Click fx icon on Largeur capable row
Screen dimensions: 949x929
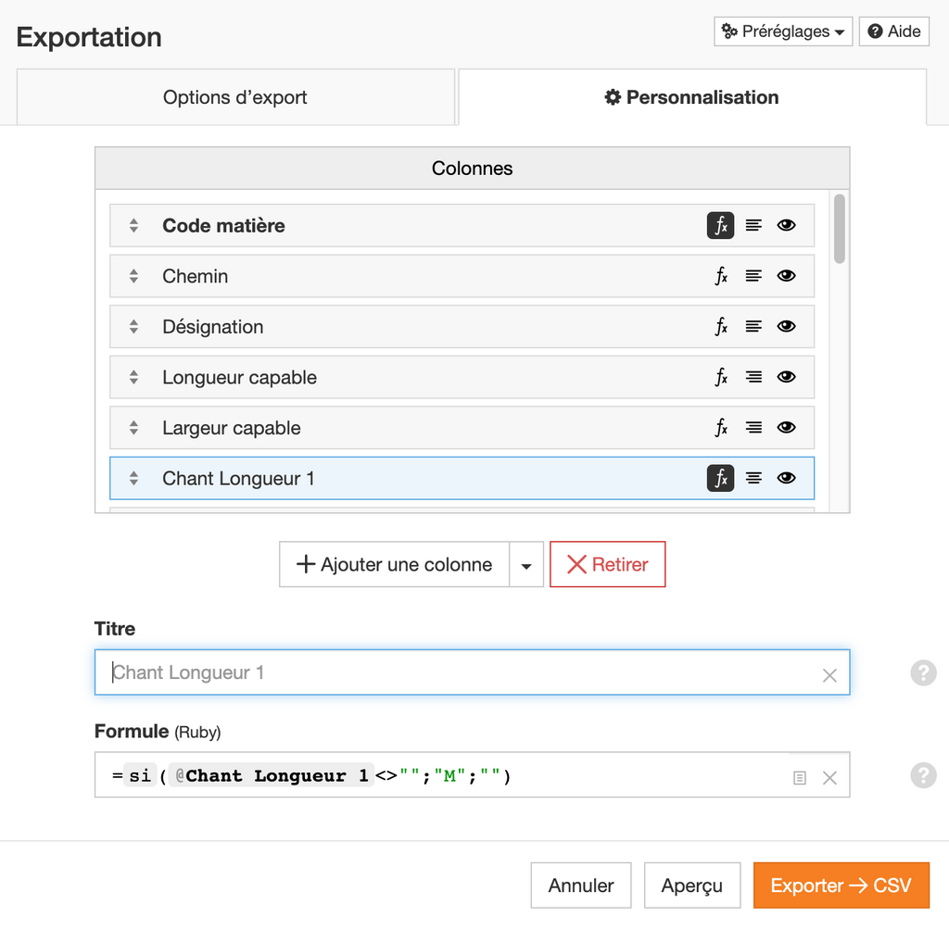720,428
